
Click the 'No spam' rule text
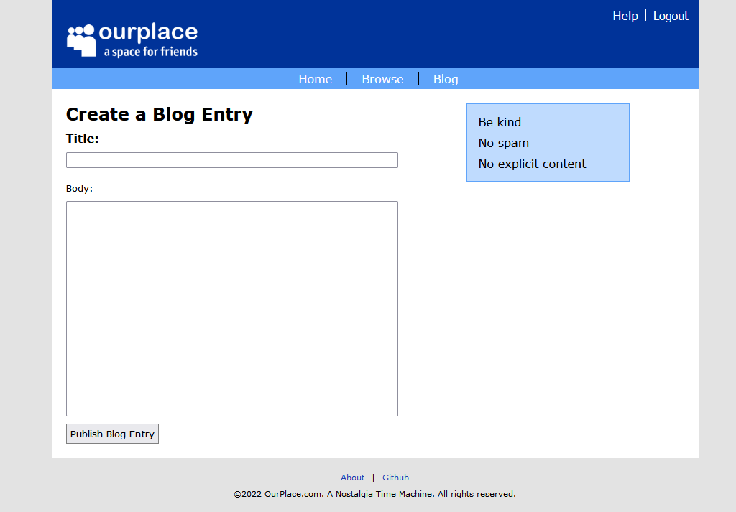(503, 143)
